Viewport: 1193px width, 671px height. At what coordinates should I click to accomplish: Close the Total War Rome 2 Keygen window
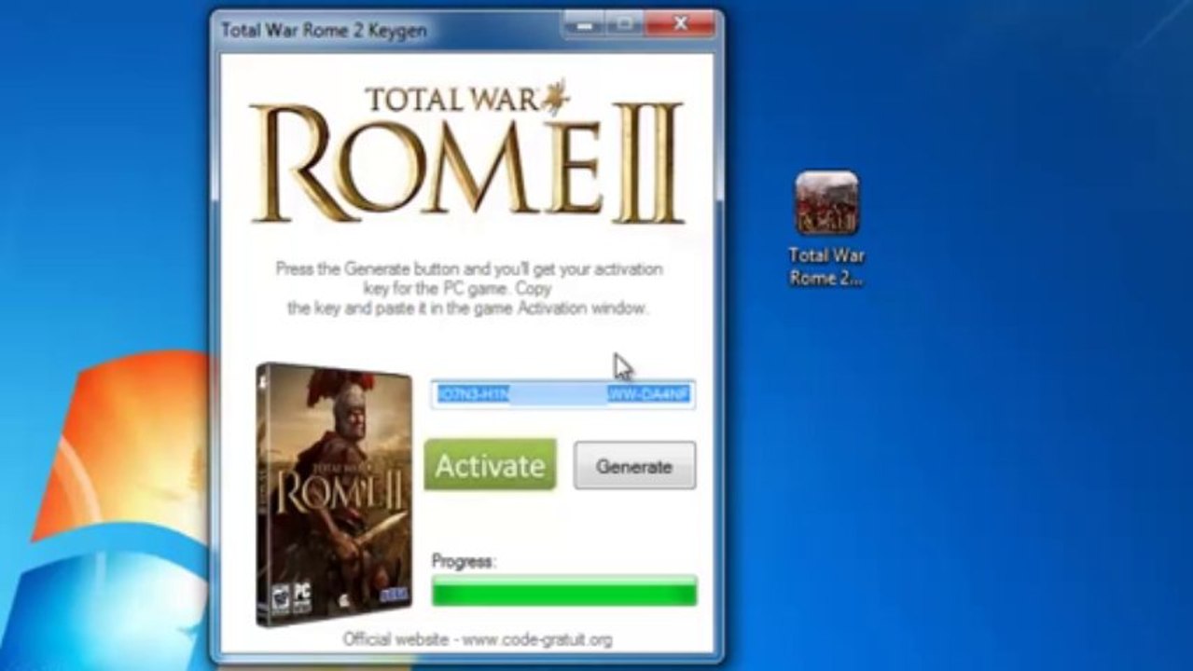(x=680, y=24)
